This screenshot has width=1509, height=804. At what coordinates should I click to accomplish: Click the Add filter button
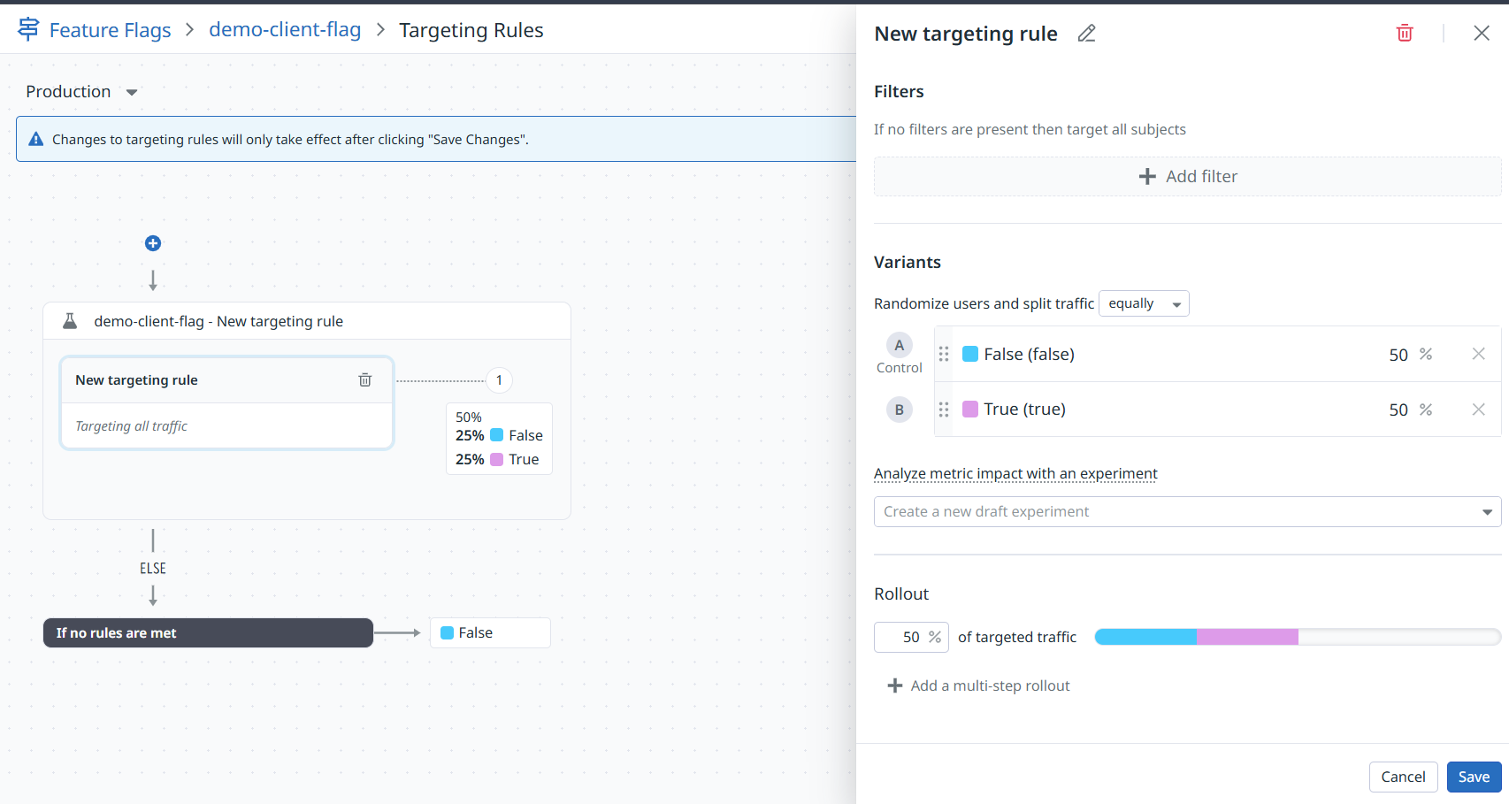click(1187, 177)
